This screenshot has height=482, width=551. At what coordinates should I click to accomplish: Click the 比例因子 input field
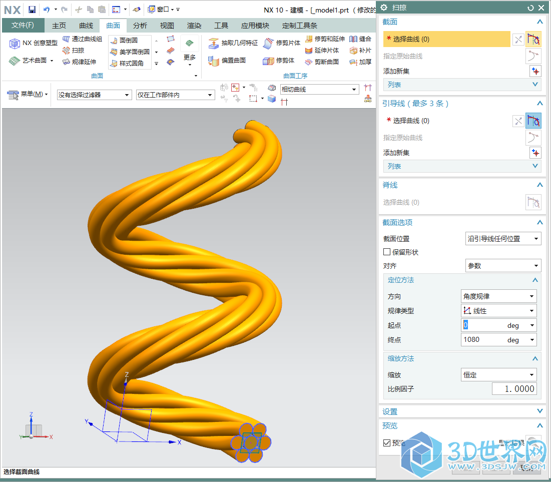click(513, 389)
